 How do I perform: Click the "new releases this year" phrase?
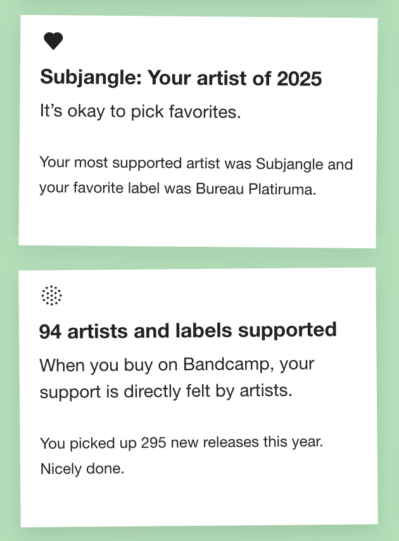click(x=247, y=443)
